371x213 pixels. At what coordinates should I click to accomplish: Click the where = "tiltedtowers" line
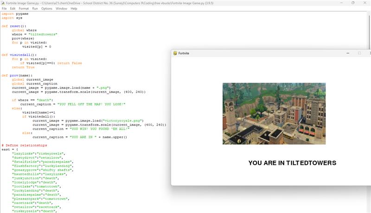pos(34,34)
